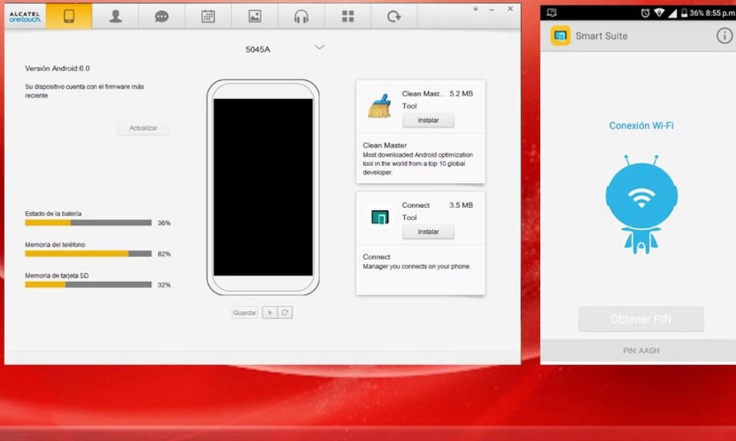Click the play button under phone preview

coord(270,312)
